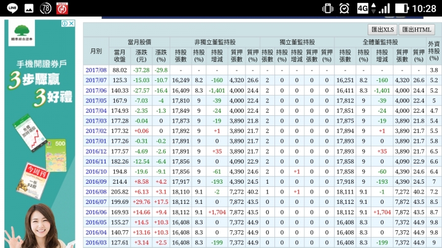Image resolution: width=442 pixels, height=248 pixels.
Task: Click the 194.8 closing price cell
Action: click(x=120, y=171)
